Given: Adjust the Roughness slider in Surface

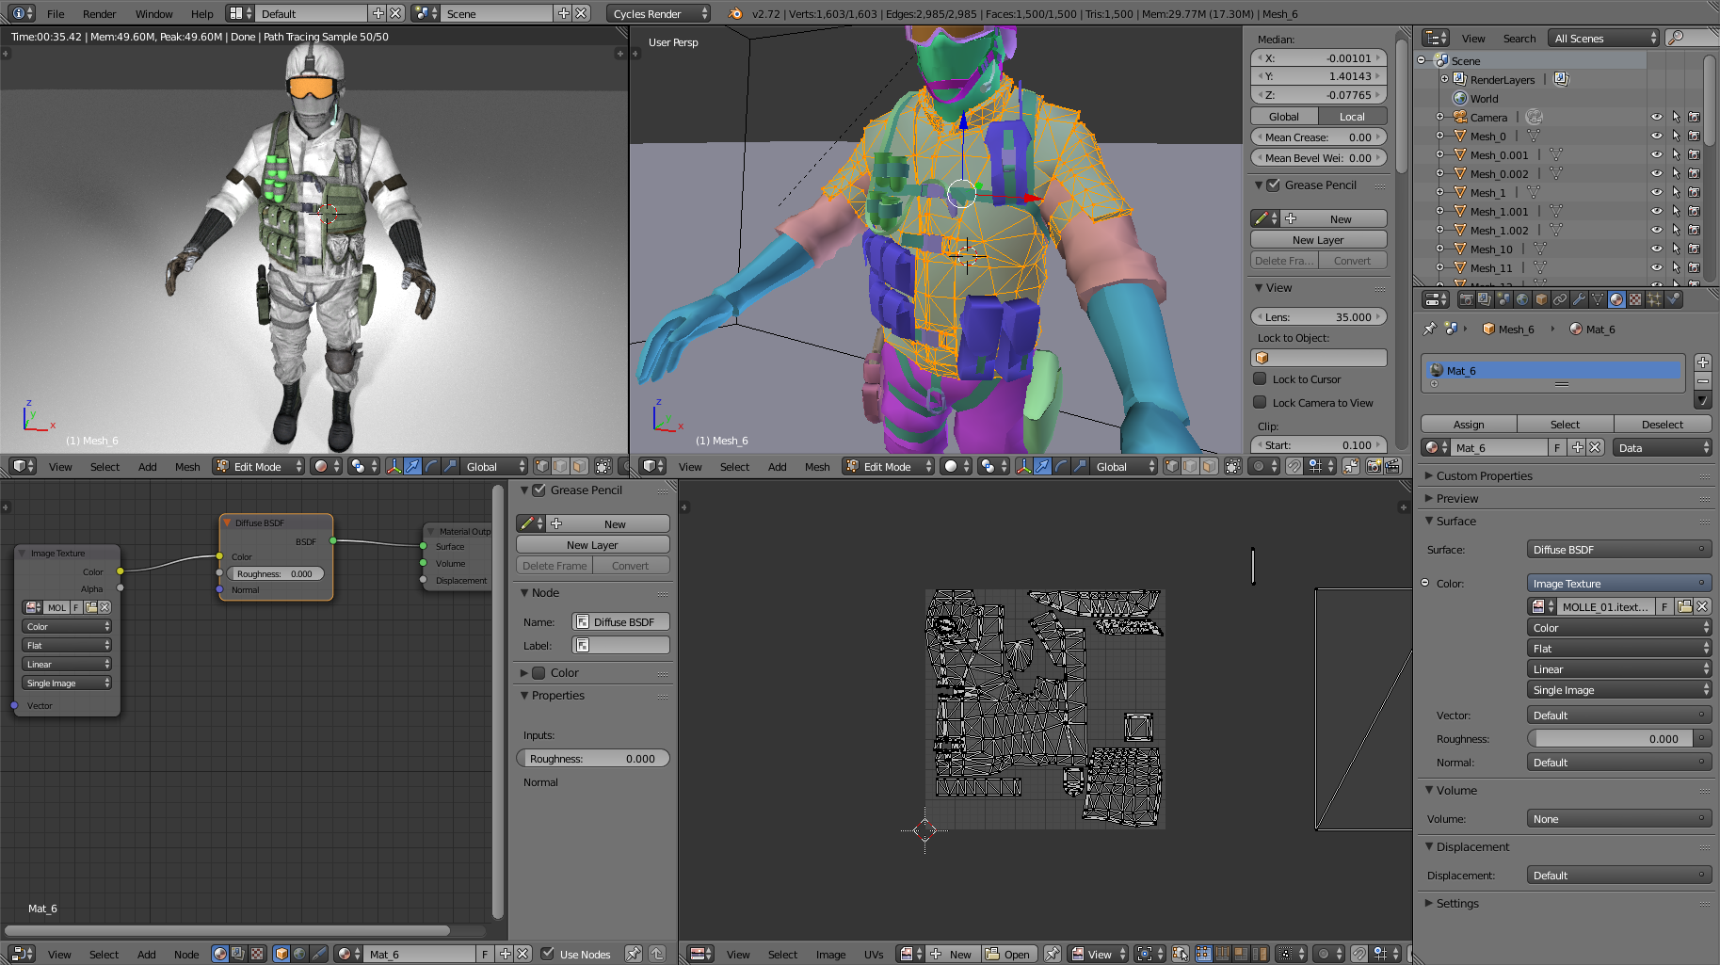Looking at the screenshot, I should 1618,739.
